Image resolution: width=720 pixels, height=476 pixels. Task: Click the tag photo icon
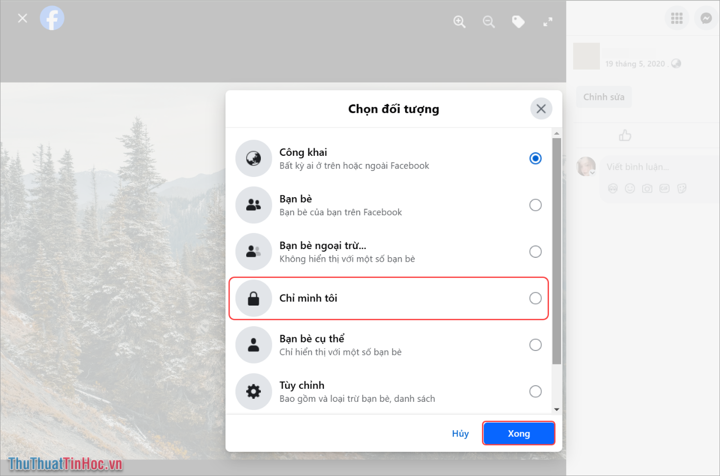[518, 22]
